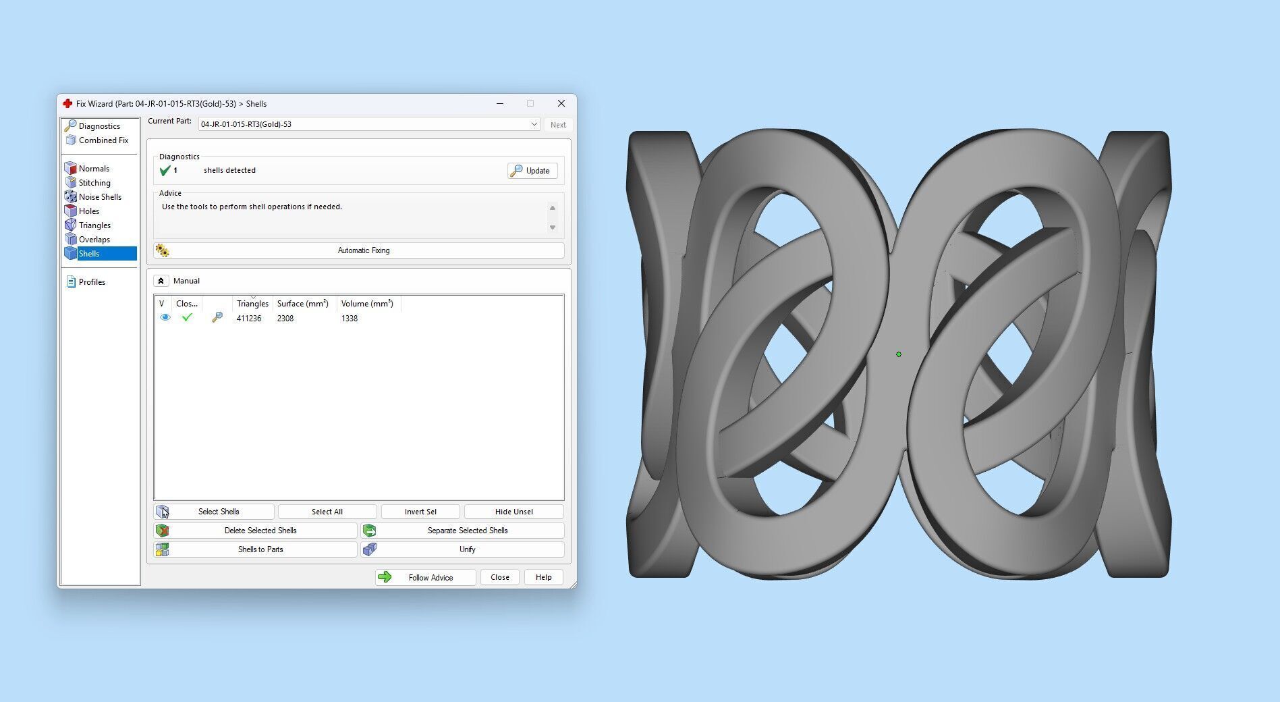Click the Select Shells button
The height and width of the screenshot is (702, 1280).
[x=214, y=512]
